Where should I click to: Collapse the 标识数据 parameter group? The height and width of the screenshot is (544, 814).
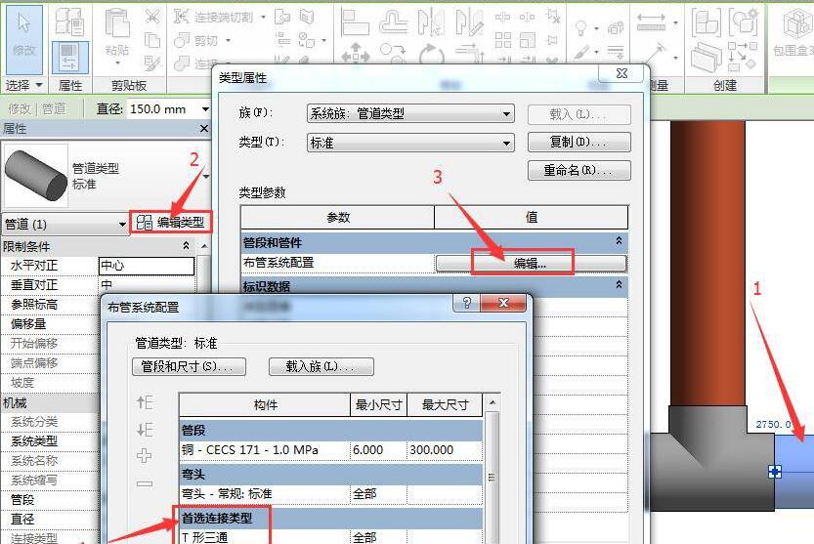point(619,285)
